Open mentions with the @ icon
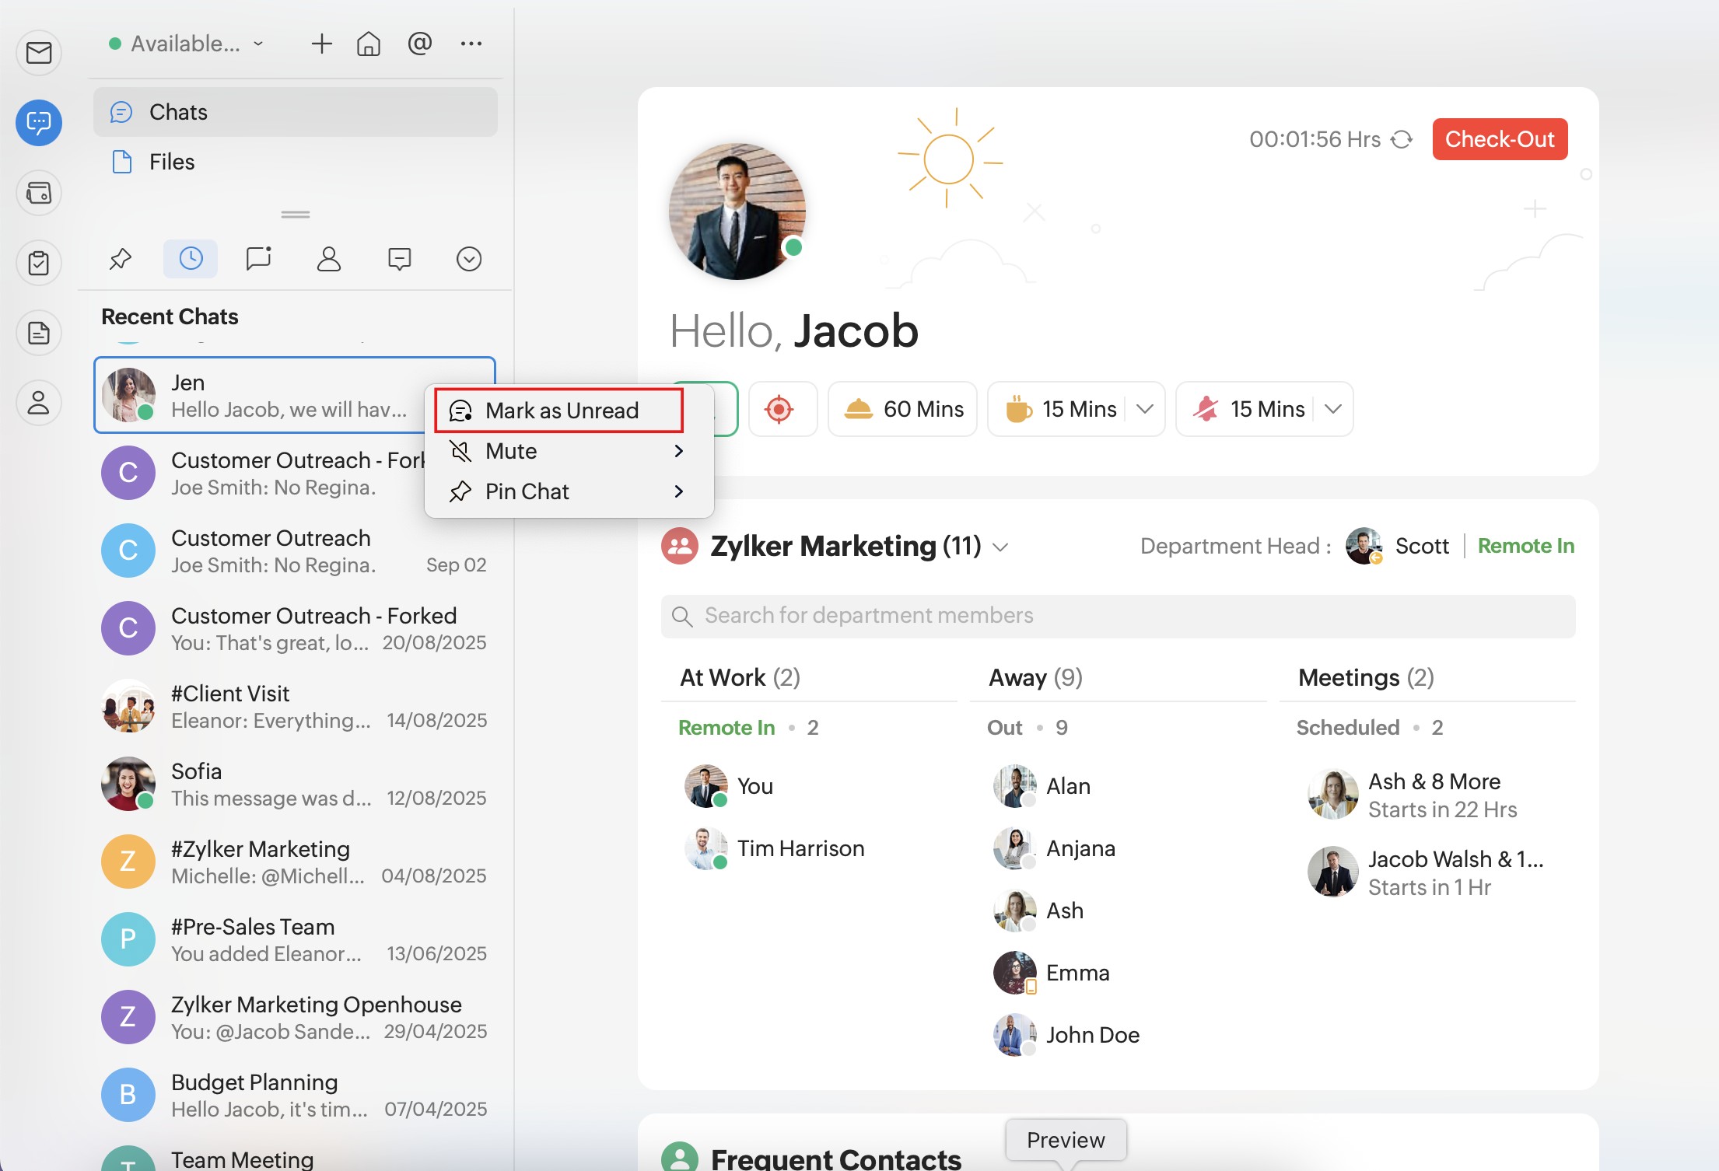 419,44
